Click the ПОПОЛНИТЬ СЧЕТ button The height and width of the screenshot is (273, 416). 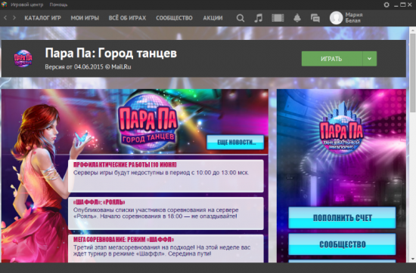click(342, 218)
